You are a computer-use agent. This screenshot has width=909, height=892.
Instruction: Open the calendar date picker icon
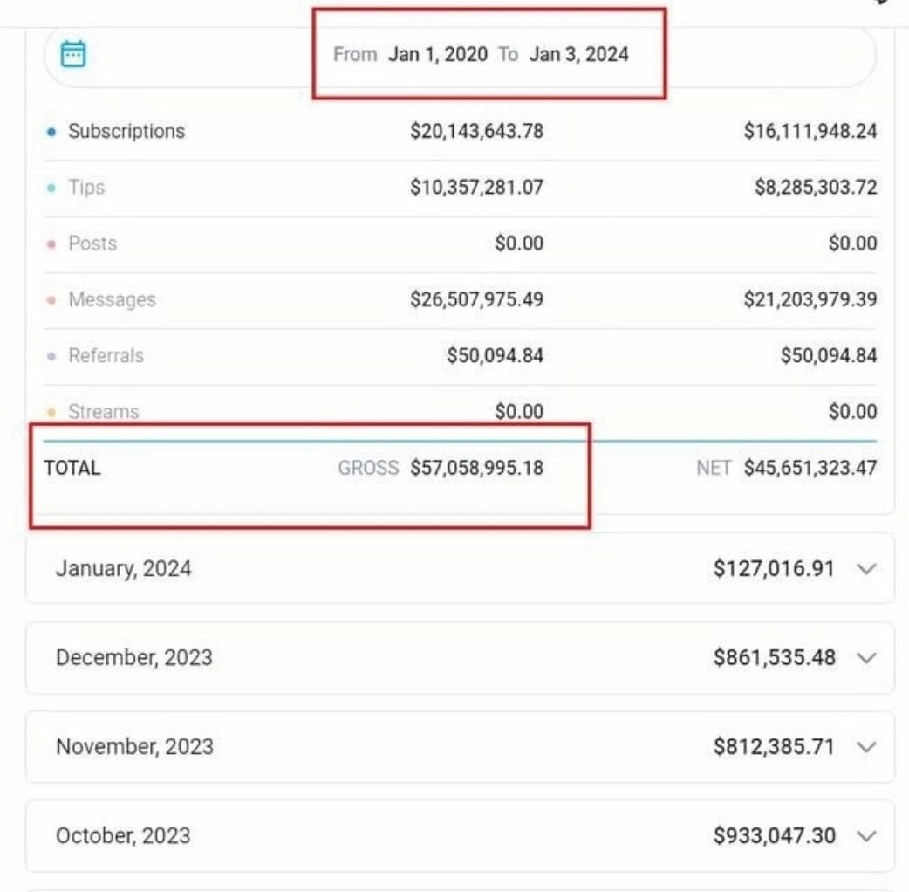tap(73, 54)
